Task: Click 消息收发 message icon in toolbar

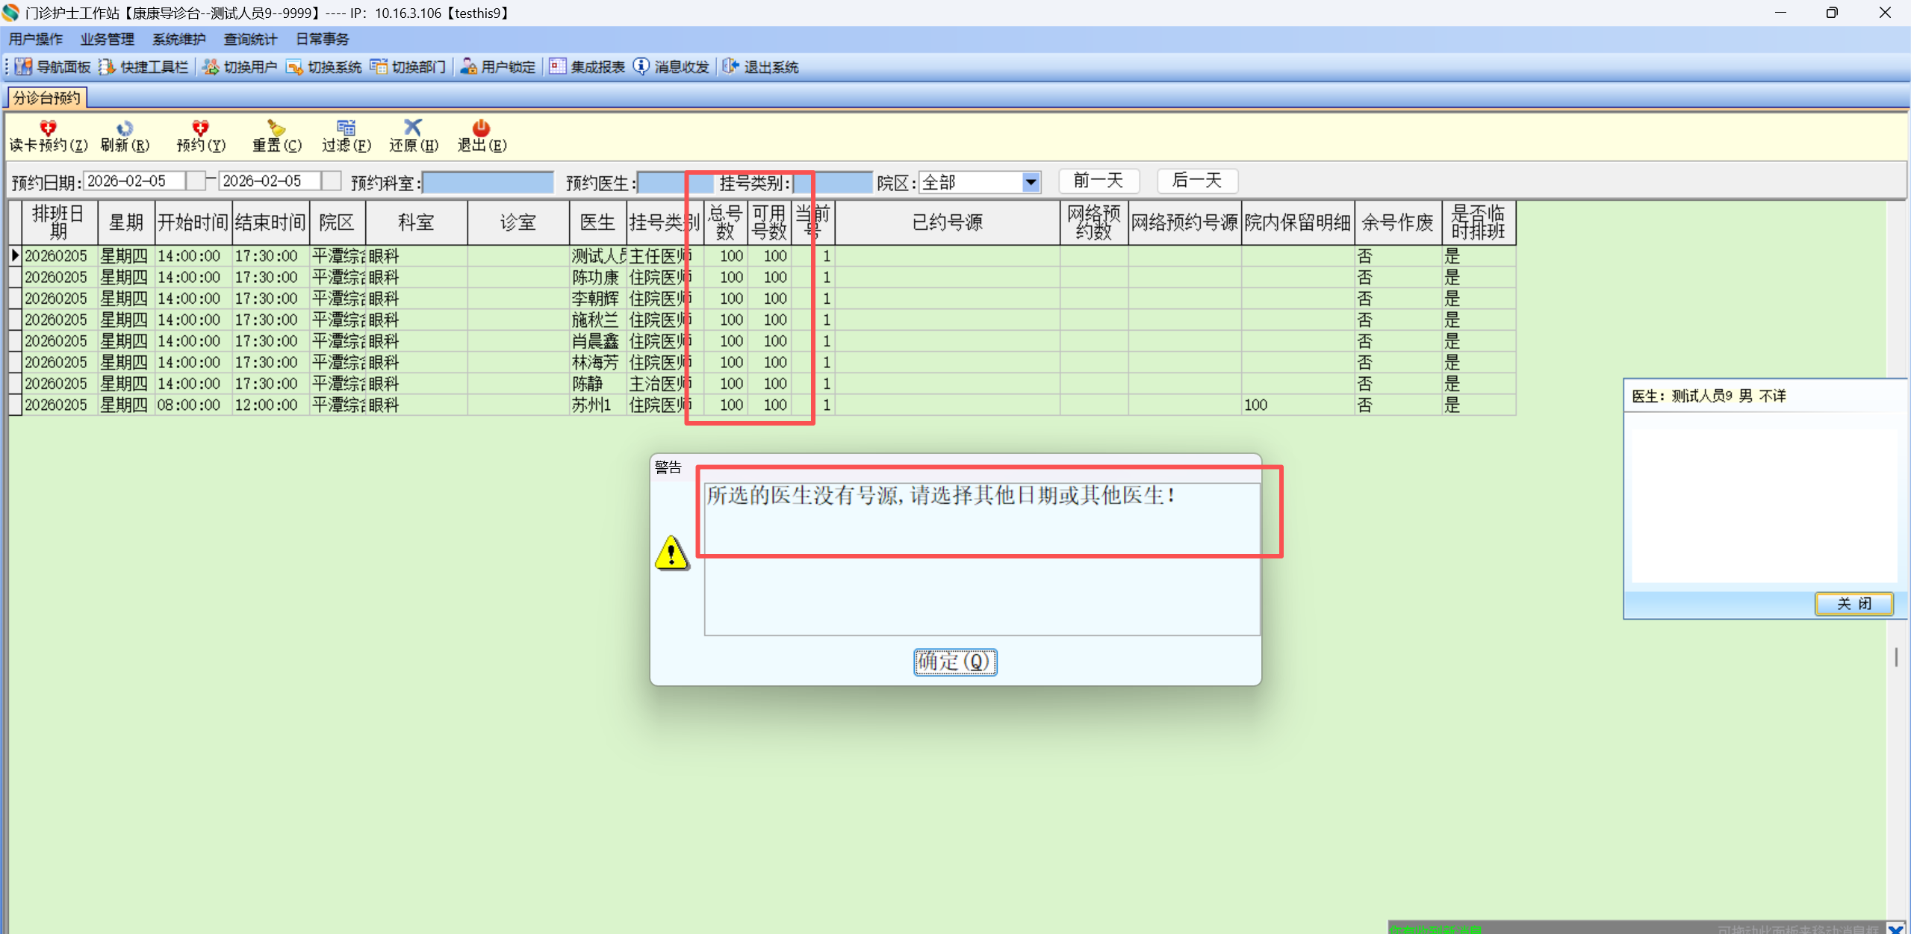Action: point(641,66)
